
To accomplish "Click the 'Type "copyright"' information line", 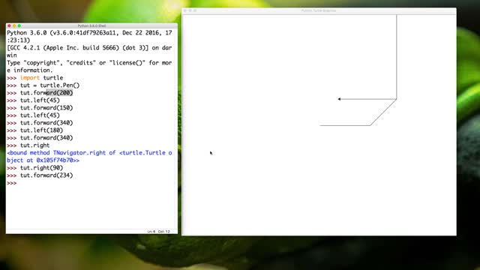I will (x=89, y=67).
